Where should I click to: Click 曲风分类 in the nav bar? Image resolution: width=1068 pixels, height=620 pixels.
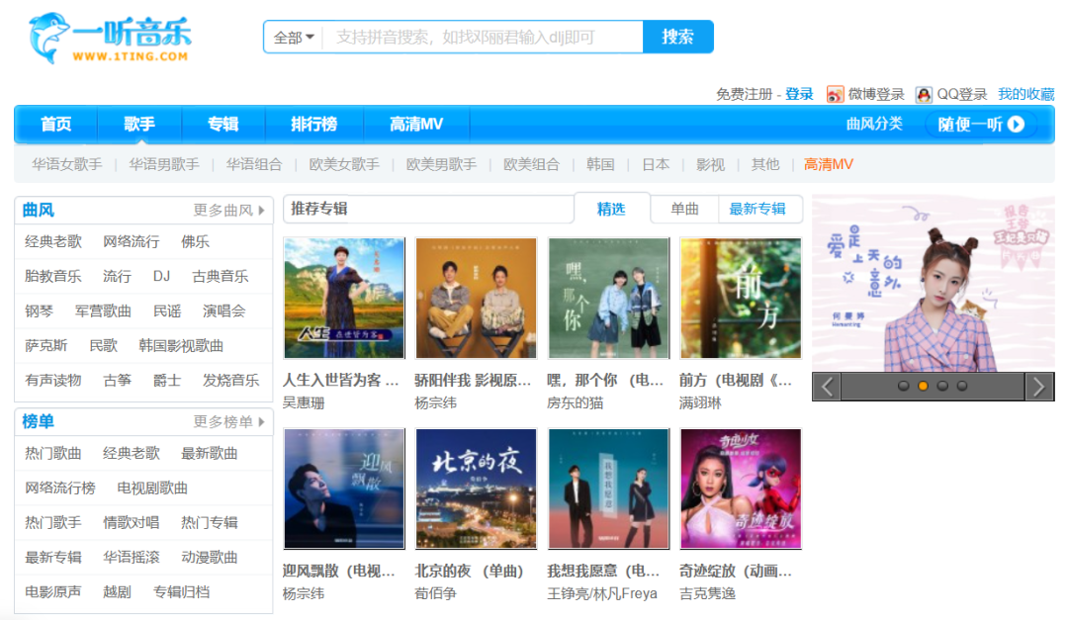pos(874,124)
